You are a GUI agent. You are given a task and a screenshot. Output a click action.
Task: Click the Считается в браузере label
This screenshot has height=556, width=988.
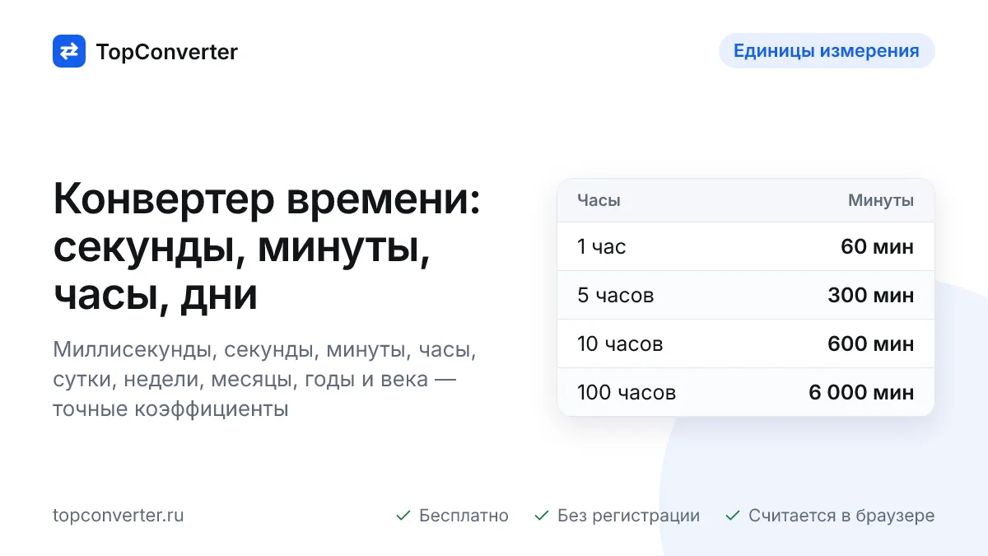coord(841,516)
